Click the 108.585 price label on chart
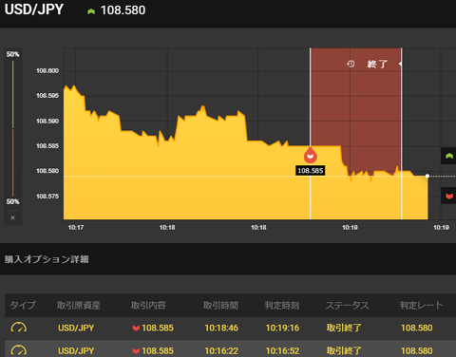Image resolution: width=456 pixels, height=357 pixels. pos(311,171)
